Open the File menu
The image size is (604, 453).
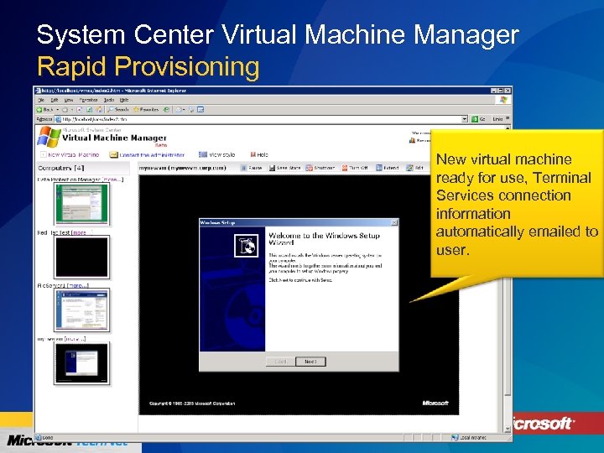tap(41, 100)
